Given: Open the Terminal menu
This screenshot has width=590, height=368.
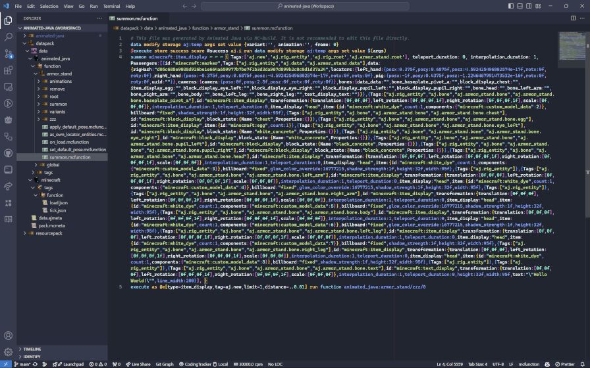Looking at the screenshot, I should coord(111,6).
